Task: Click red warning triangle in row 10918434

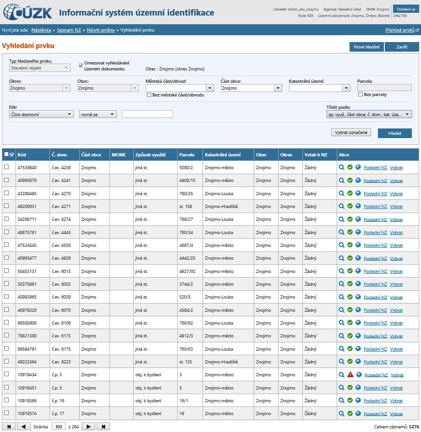Action: [350, 374]
